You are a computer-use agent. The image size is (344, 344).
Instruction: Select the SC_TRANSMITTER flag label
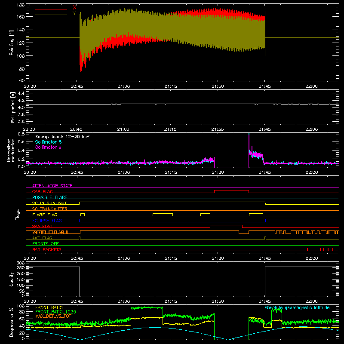click(49, 209)
